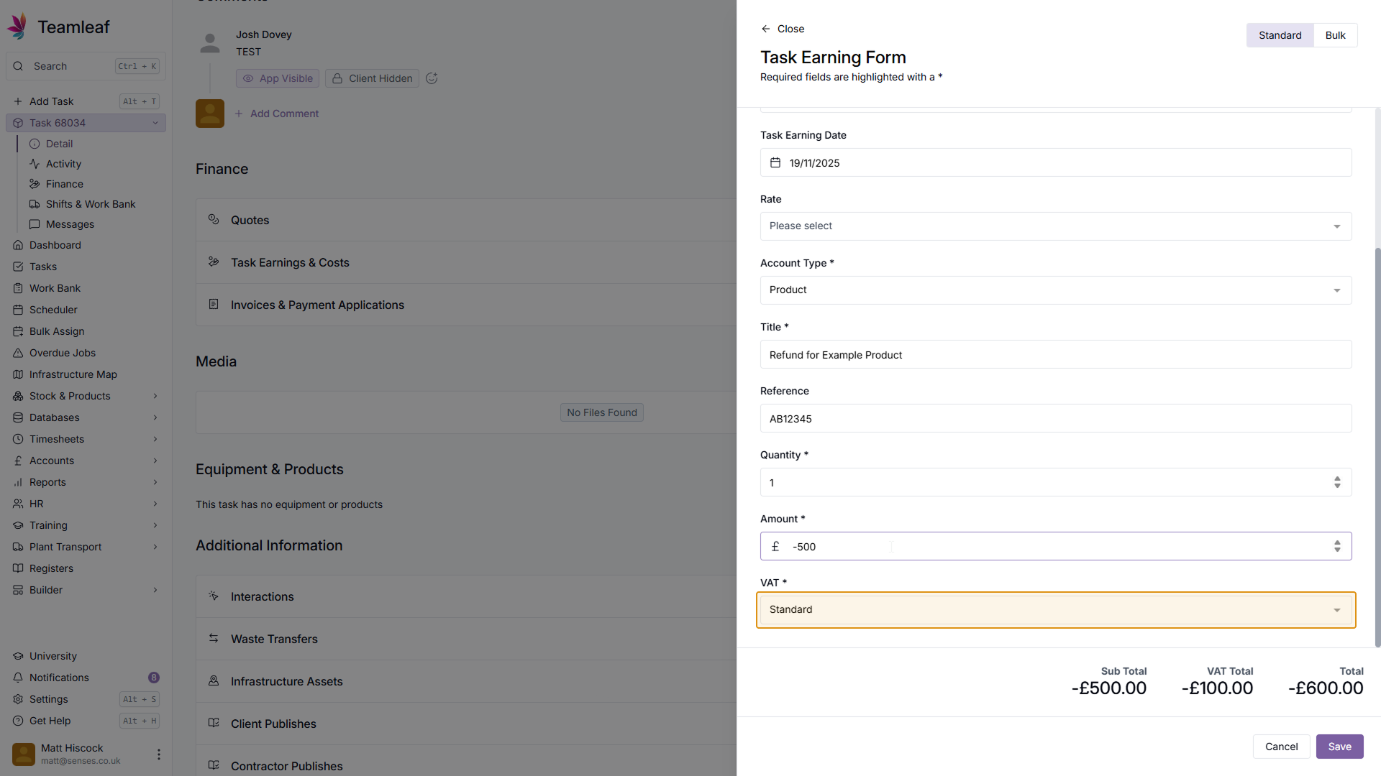Image resolution: width=1381 pixels, height=776 pixels.
Task: Click the Teamleaf logo
Action: [x=18, y=27]
